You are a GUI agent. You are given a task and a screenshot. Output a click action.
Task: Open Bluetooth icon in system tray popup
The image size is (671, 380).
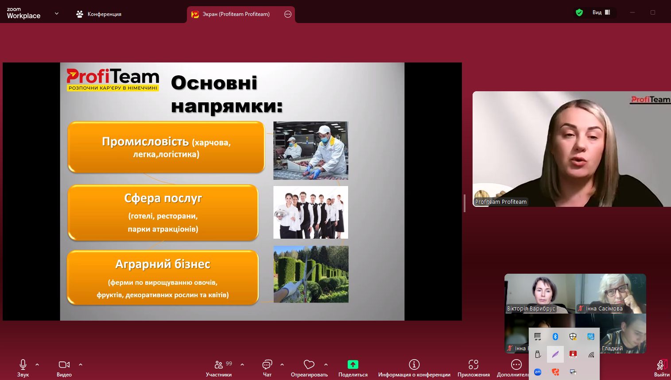click(555, 337)
